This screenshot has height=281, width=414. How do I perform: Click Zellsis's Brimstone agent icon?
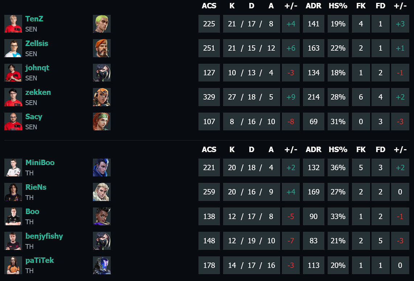pos(102,48)
